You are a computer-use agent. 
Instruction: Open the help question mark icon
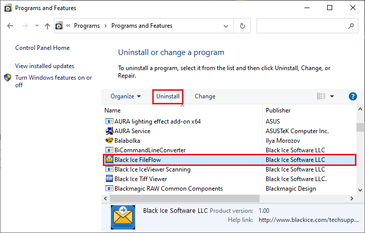pos(353,96)
